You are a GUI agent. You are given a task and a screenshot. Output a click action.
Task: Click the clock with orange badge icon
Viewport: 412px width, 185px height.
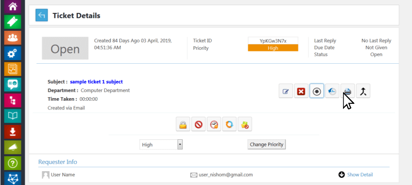click(x=214, y=124)
